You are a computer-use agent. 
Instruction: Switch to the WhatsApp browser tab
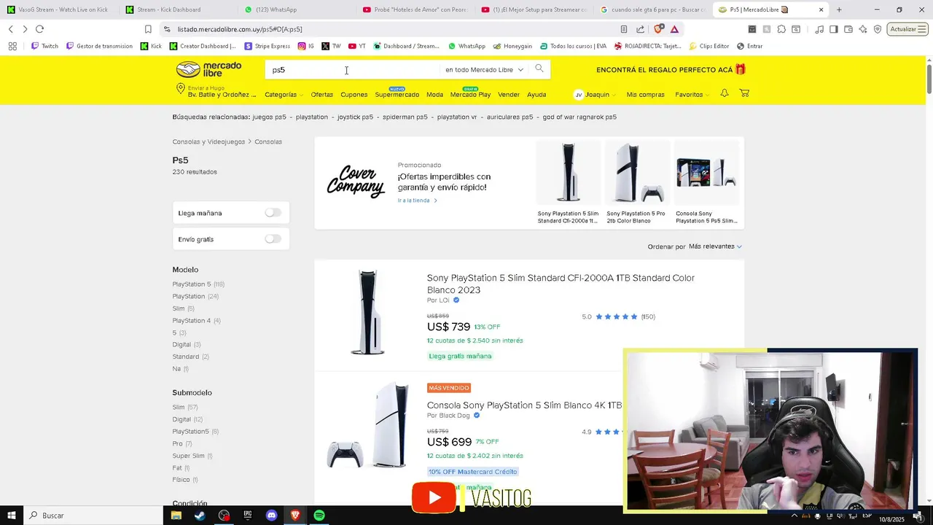point(296,9)
